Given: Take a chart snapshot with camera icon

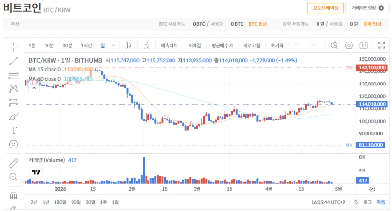Looking at the screenshot, I should 364,45.
